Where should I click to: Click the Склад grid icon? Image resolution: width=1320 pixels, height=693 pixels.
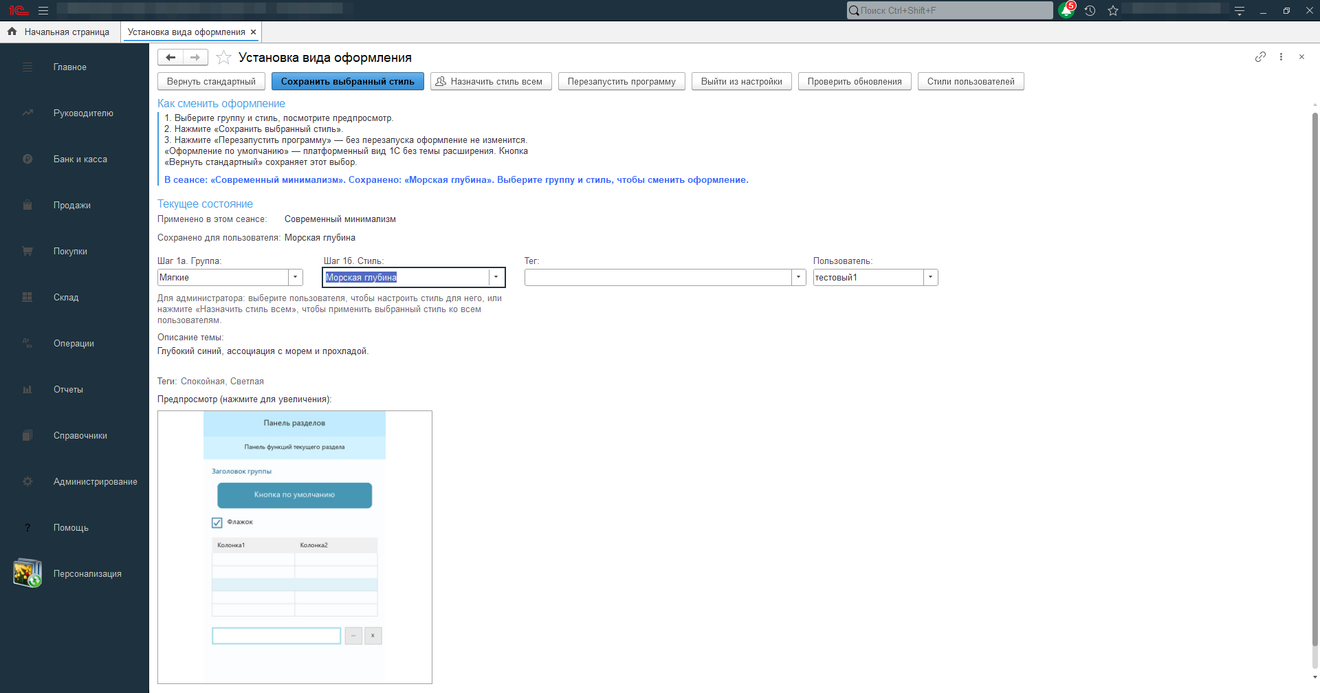click(27, 298)
